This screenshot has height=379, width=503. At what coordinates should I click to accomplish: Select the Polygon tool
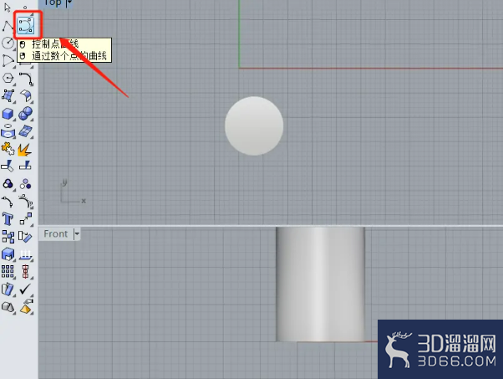(x=8, y=79)
